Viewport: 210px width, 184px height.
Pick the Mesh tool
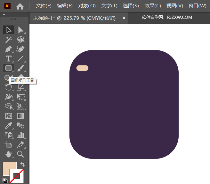point(9,116)
